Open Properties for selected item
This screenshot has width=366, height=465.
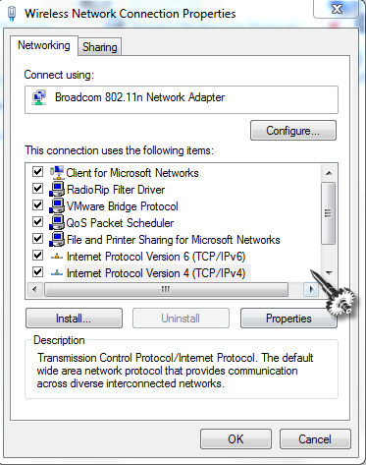coord(288,319)
